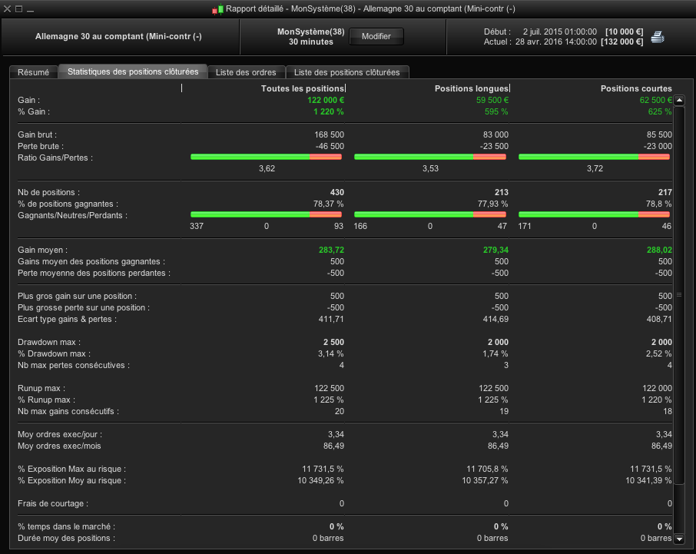Click the vertical scrollbar thumb

(679, 294)
